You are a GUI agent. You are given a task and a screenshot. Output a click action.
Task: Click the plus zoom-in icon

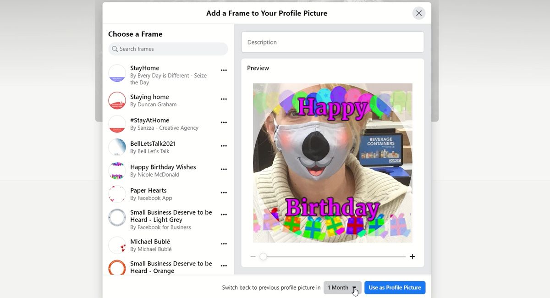point(412,257)
